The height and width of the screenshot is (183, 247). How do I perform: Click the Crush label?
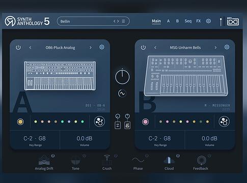(107, 168)
